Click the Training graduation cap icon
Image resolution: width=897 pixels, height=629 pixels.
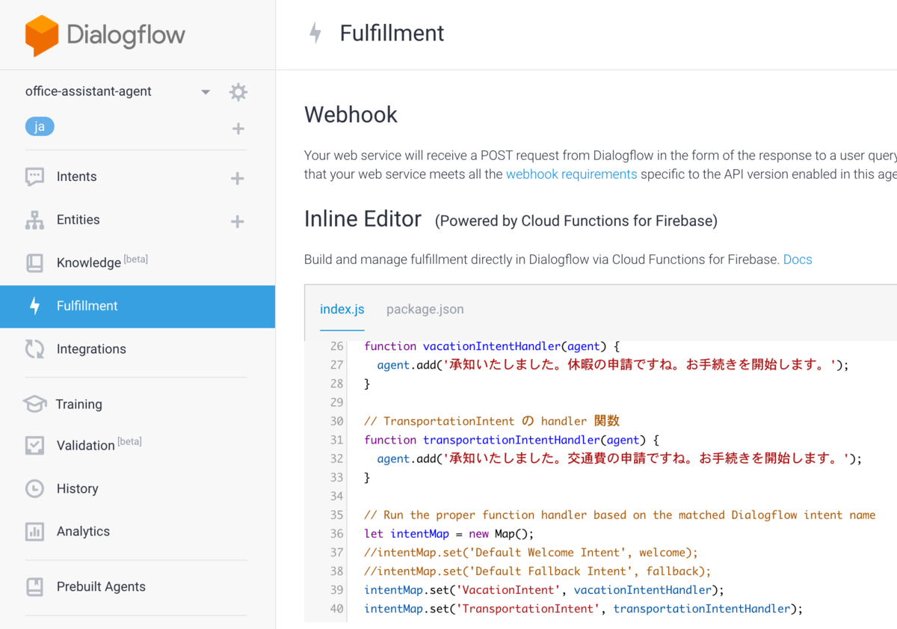click(34, 404)
